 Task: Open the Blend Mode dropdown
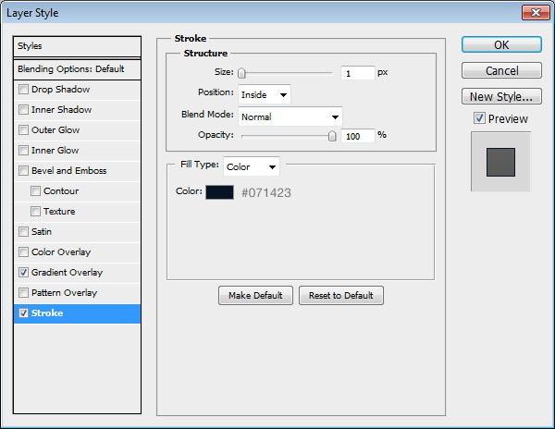[x=290, y=116]
